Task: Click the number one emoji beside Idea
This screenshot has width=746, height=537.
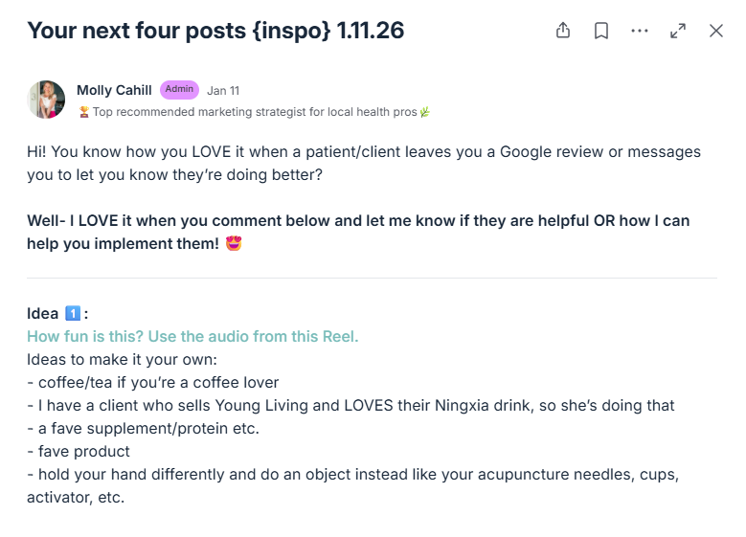Action: (73, 314)
